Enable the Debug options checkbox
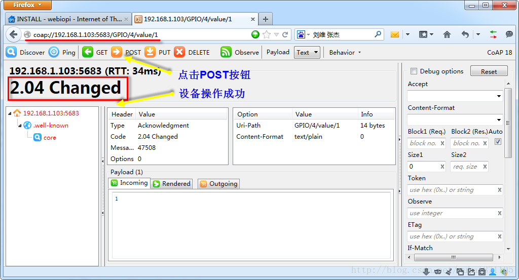Screen dimensions: 519x280 tap(414, 71)
